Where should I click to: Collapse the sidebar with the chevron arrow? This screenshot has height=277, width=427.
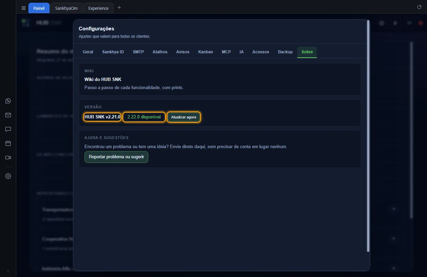click(x=8, y=271)
